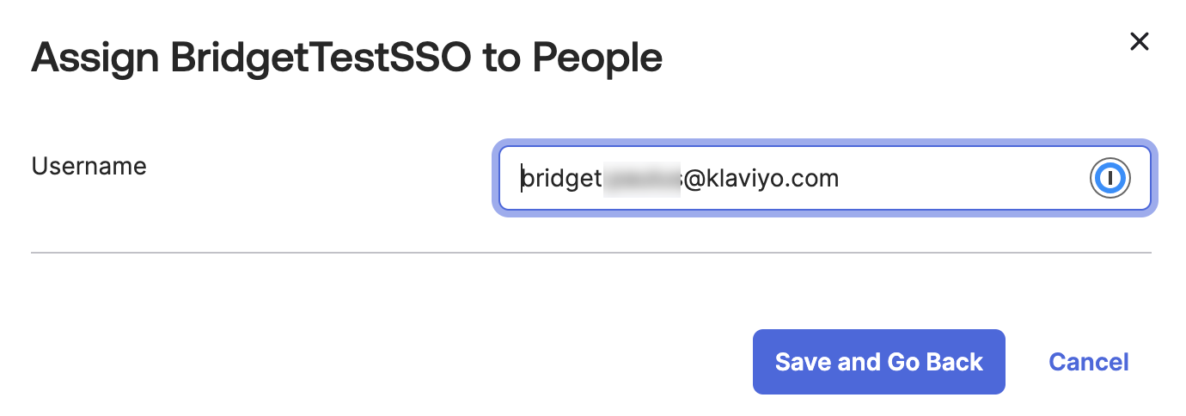The image size is (1186, 416).
Task: Click the .com ending of the email
Action: coord(815,179)
